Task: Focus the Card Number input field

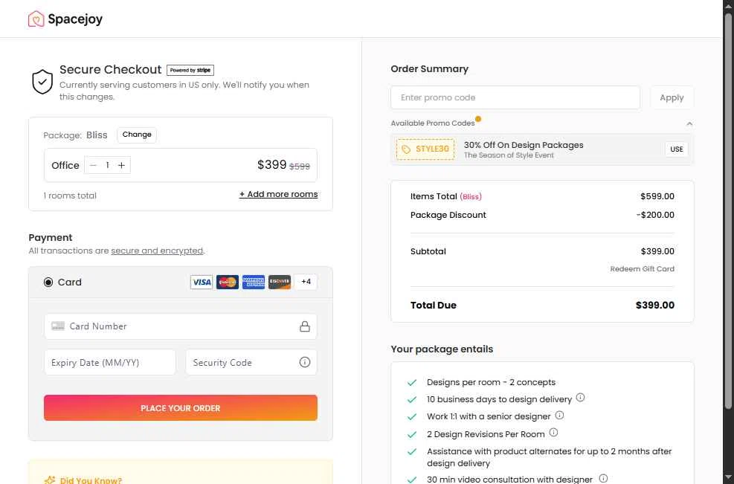Action: 181,326
